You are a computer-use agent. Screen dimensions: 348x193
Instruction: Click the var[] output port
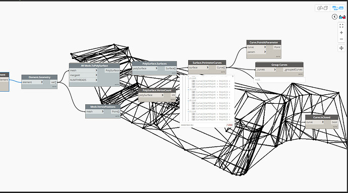point(53,82)
